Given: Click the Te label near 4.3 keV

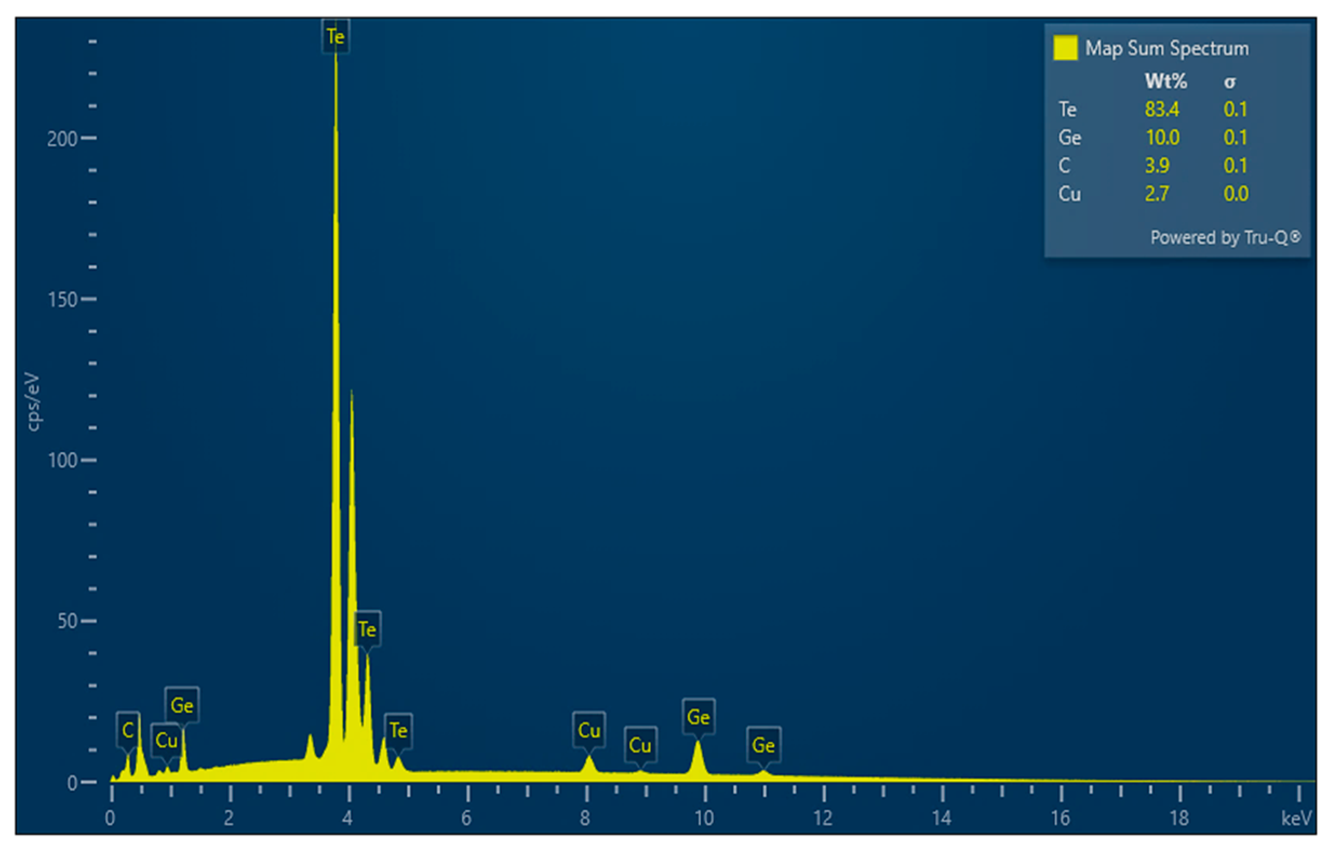Looking at the screenshot, I should point(367,629).
